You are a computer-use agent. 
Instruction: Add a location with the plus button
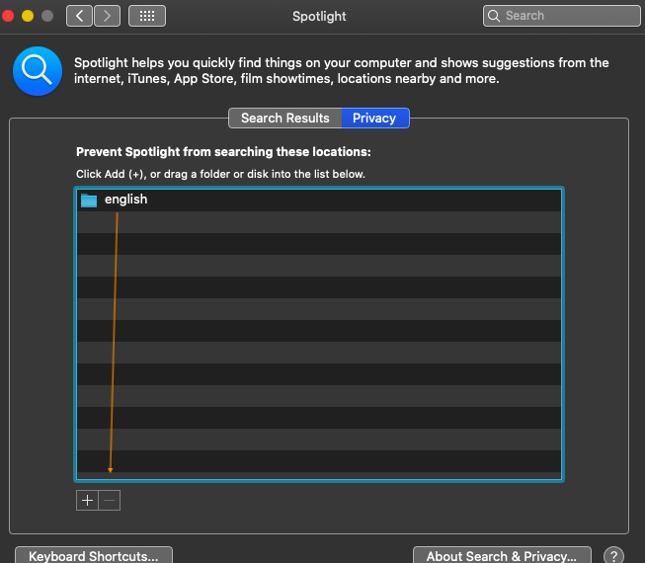tap(87, 501)
